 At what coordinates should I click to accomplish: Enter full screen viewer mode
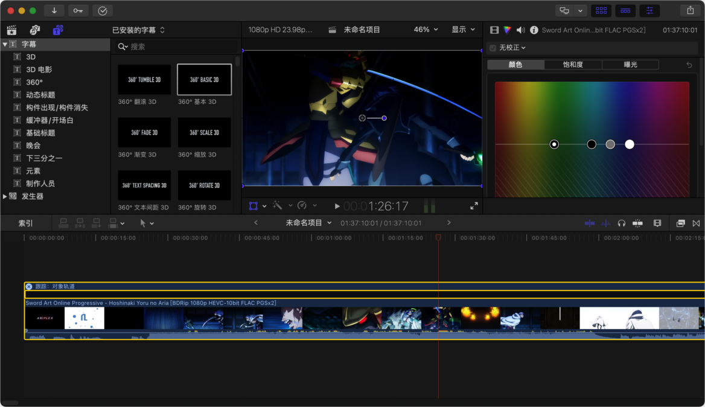pyautogui.click(x=474, y=206)
